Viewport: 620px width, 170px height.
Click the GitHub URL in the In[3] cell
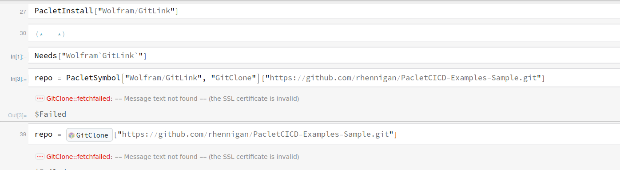point(403,78)
